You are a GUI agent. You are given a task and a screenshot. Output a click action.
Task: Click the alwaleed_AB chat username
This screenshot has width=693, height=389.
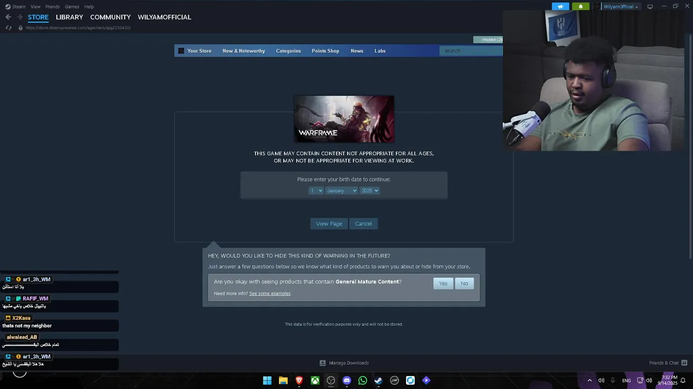(x=22, y=337)
